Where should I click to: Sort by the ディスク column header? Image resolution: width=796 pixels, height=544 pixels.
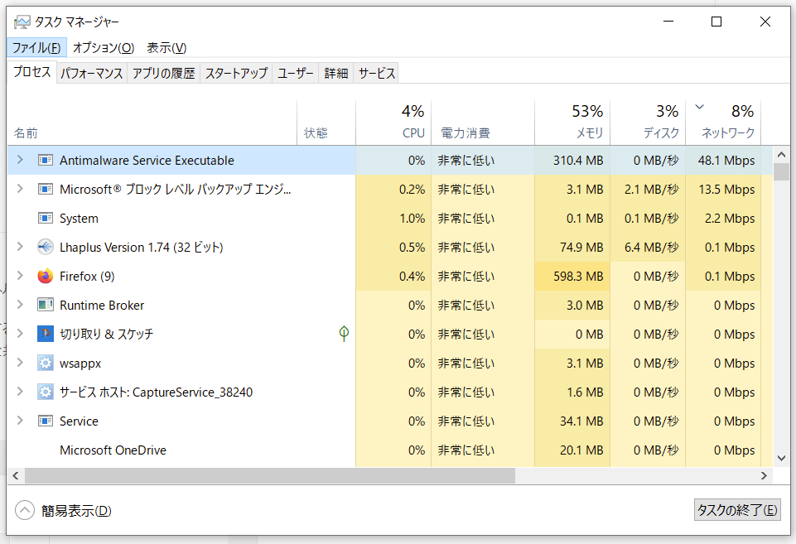coord(648,123)
